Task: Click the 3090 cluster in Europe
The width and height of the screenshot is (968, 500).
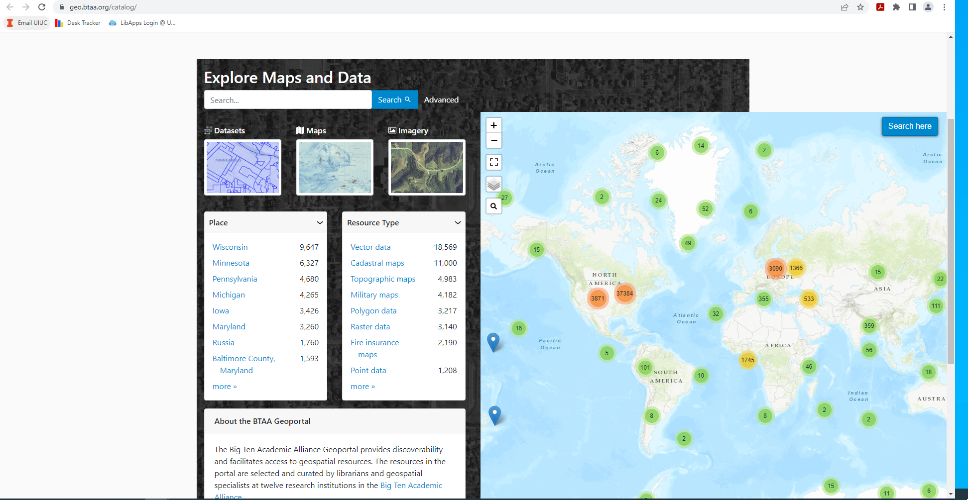Action: 775,269
